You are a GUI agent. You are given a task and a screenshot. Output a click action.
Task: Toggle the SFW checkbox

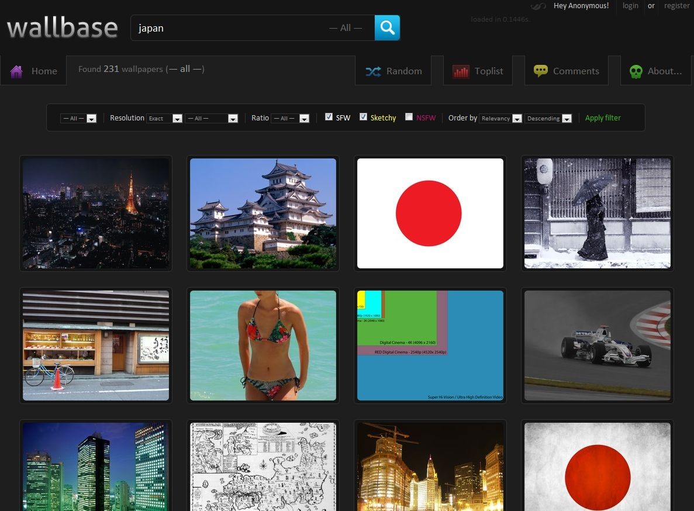click(x=329, y=117)
